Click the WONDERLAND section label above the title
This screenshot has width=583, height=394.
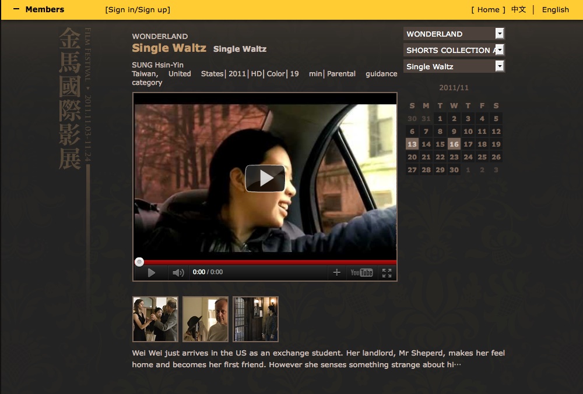160,36
